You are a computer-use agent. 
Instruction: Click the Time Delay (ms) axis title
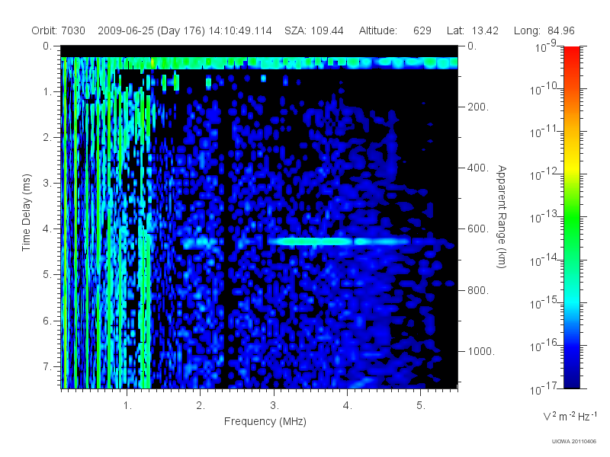click(x=26, y=213)
